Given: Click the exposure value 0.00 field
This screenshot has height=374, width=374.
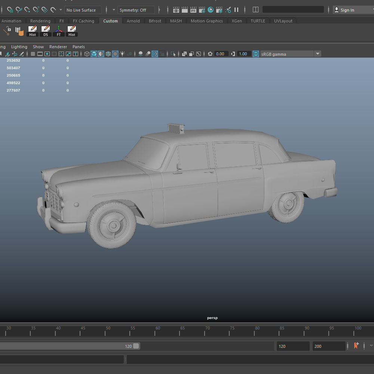Looking at the screenshot, I should click(x=221, y=54).
